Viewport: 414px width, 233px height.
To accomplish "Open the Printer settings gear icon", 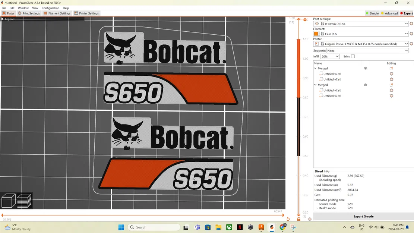I will click(x=411, y=44).
